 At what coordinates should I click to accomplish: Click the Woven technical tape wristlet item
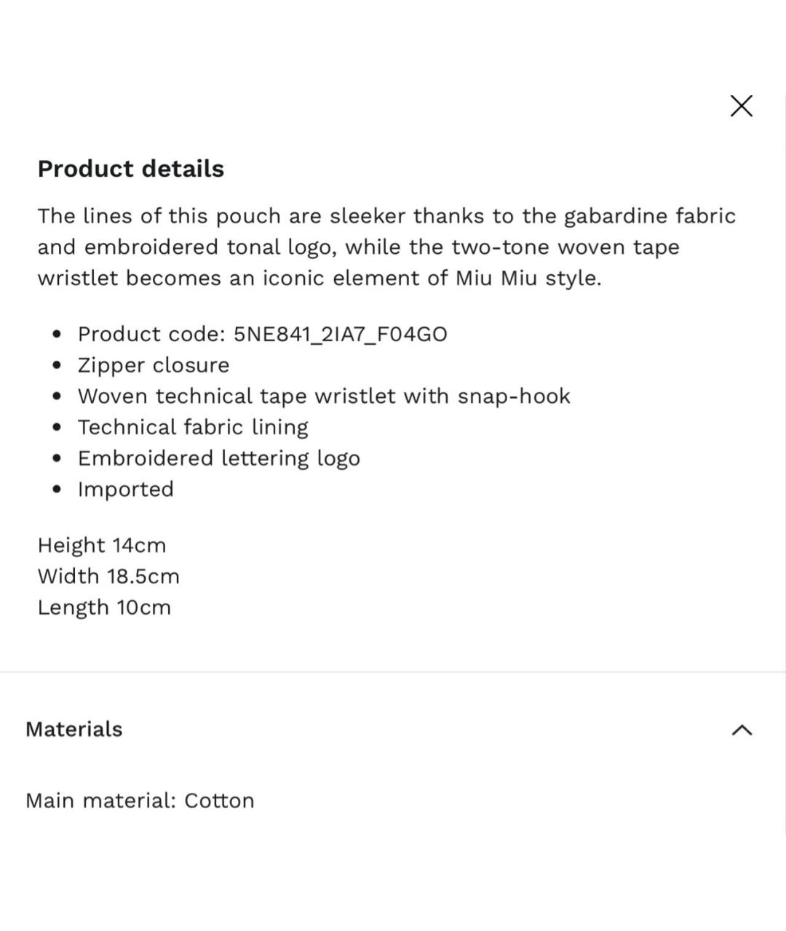tap(324, 396)
